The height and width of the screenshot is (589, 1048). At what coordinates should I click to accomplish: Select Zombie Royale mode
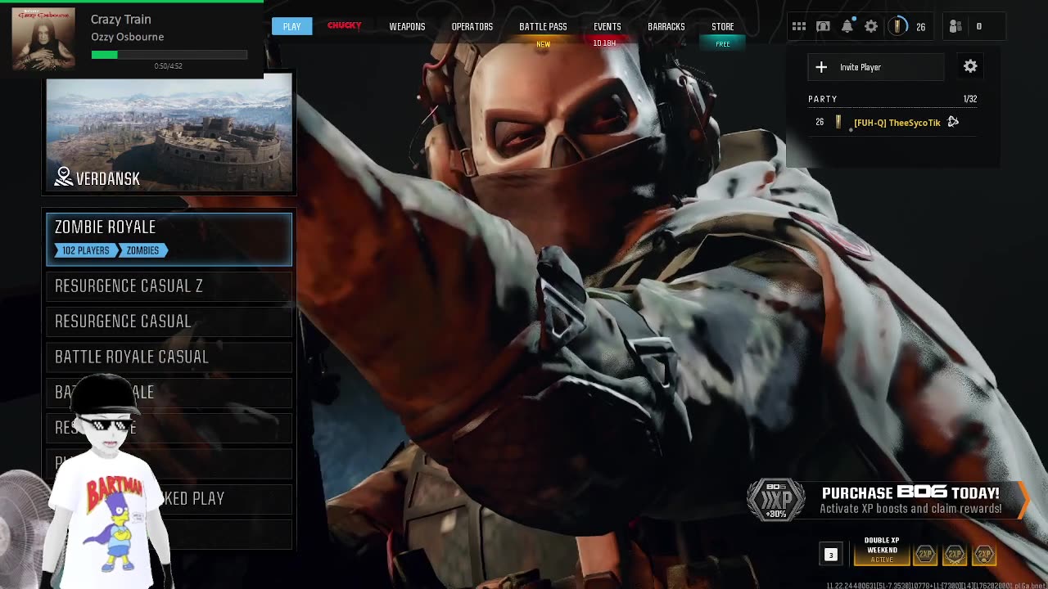point(169,239)
